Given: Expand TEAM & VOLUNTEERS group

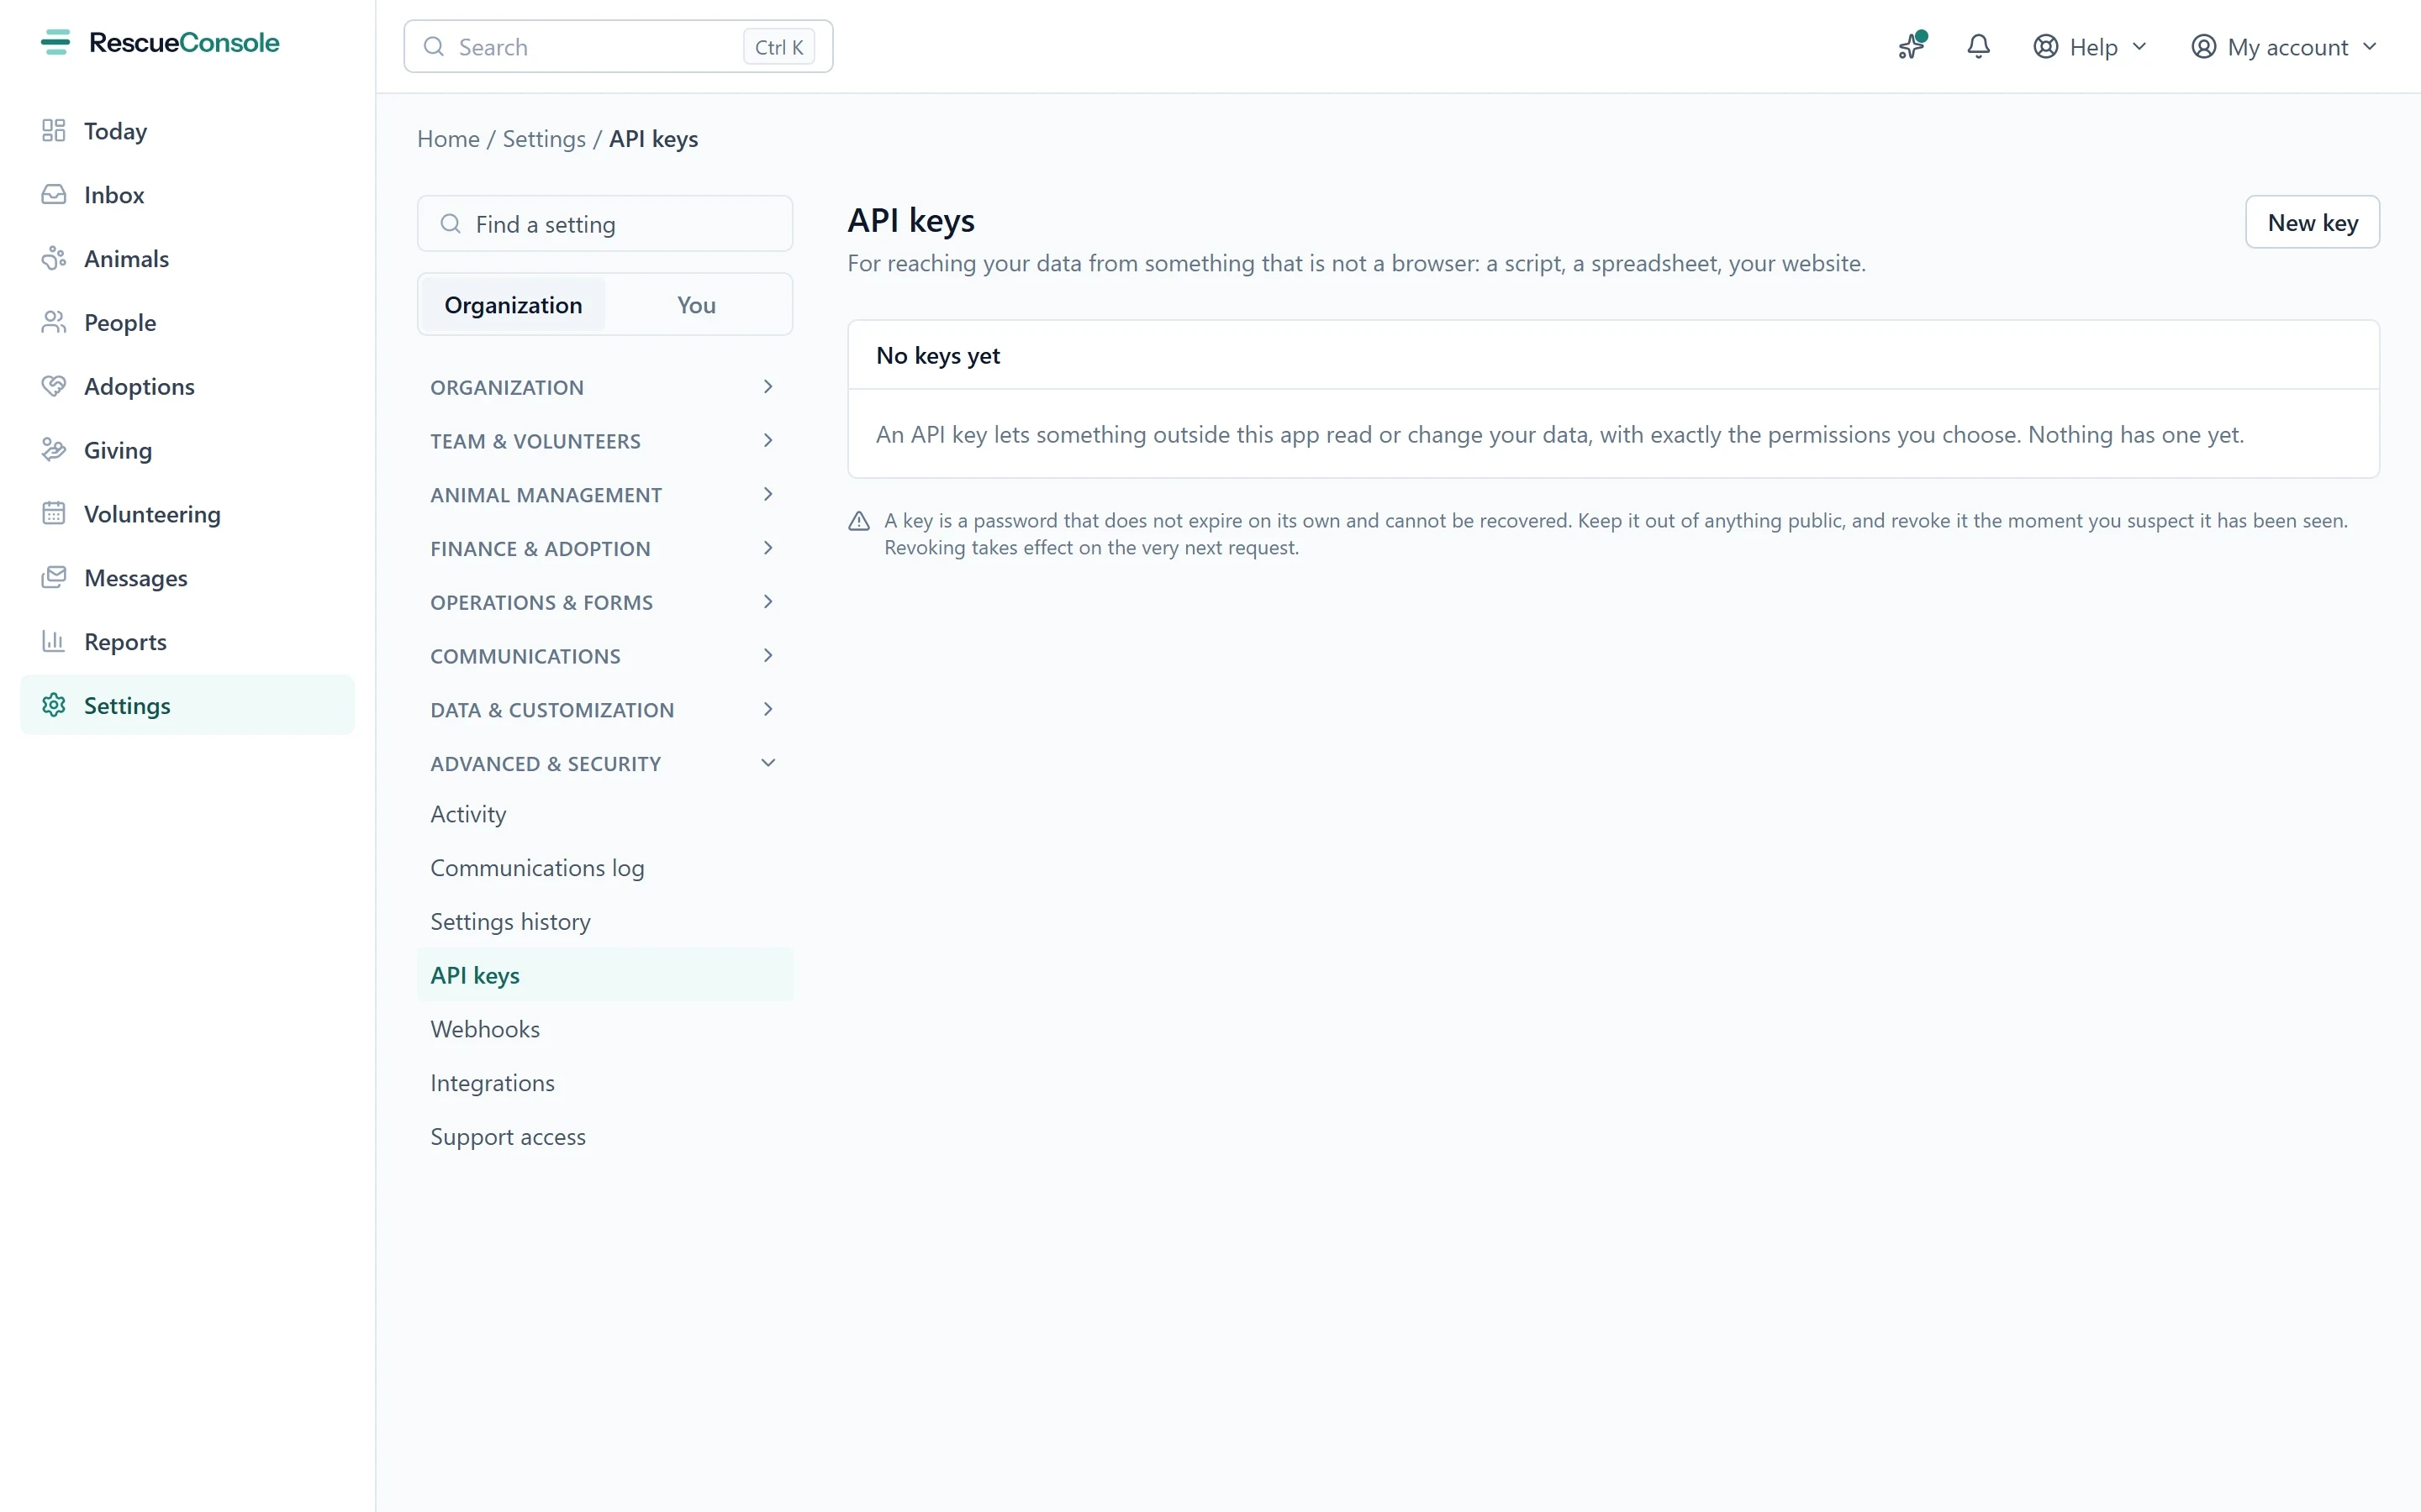Looking at the screenshot, I should click(x=604, y=441).
